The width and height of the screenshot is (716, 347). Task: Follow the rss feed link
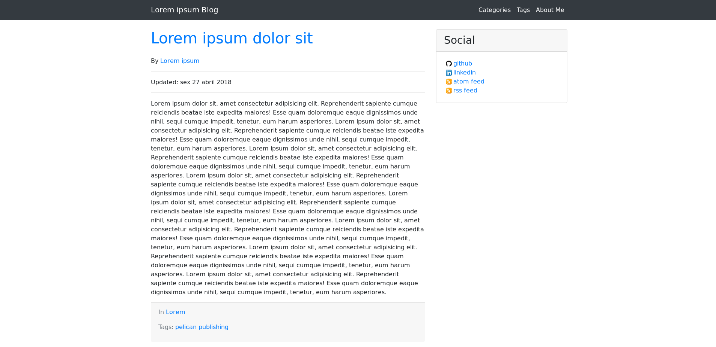pyautogui.click(x=465, y=91)
